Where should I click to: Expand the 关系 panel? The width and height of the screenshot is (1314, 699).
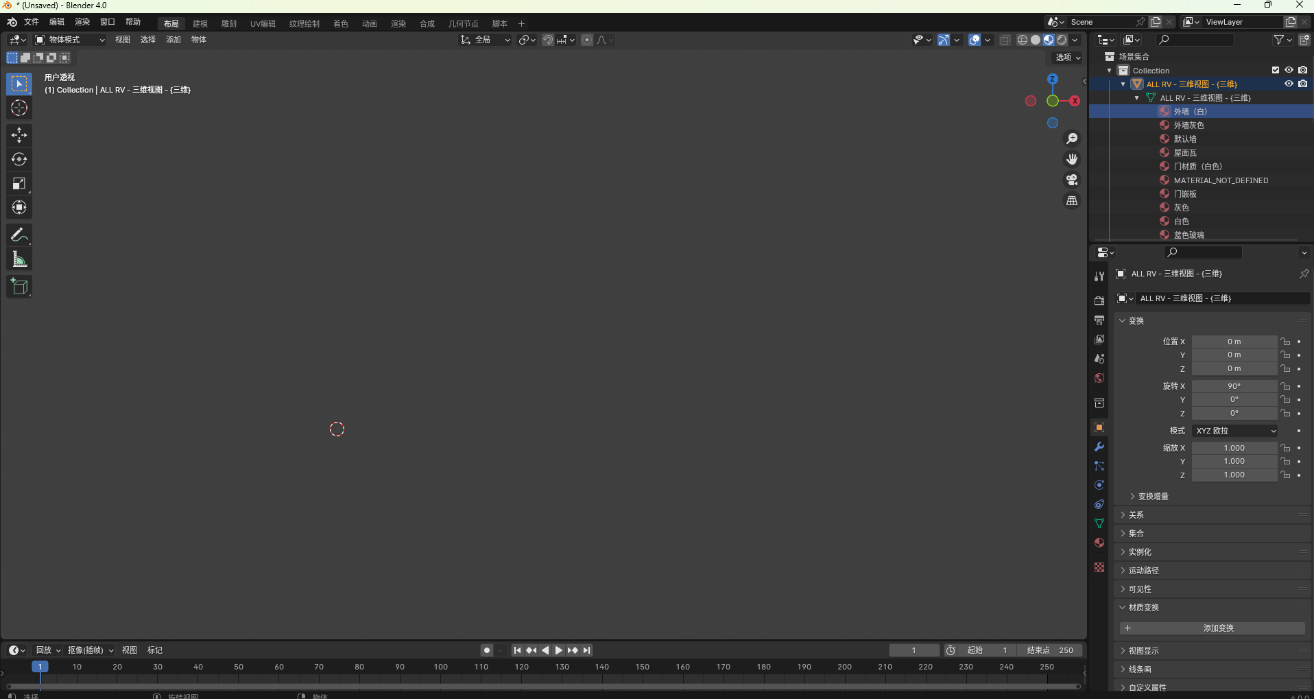tap(1136, 515)
